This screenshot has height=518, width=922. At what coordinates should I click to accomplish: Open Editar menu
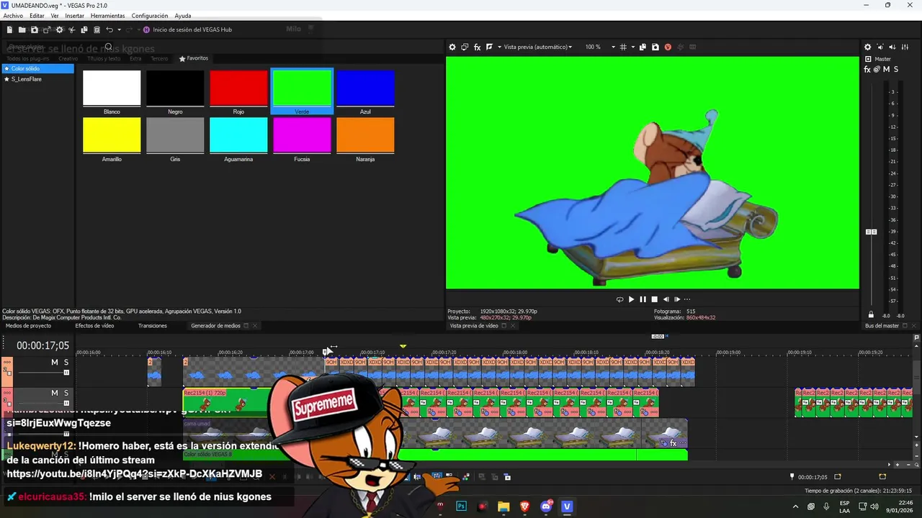(37, 16)
